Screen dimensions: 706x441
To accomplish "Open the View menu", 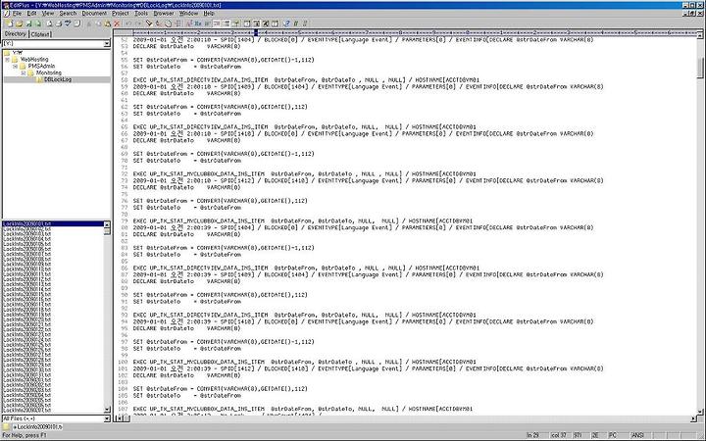I will click(47, 14).
